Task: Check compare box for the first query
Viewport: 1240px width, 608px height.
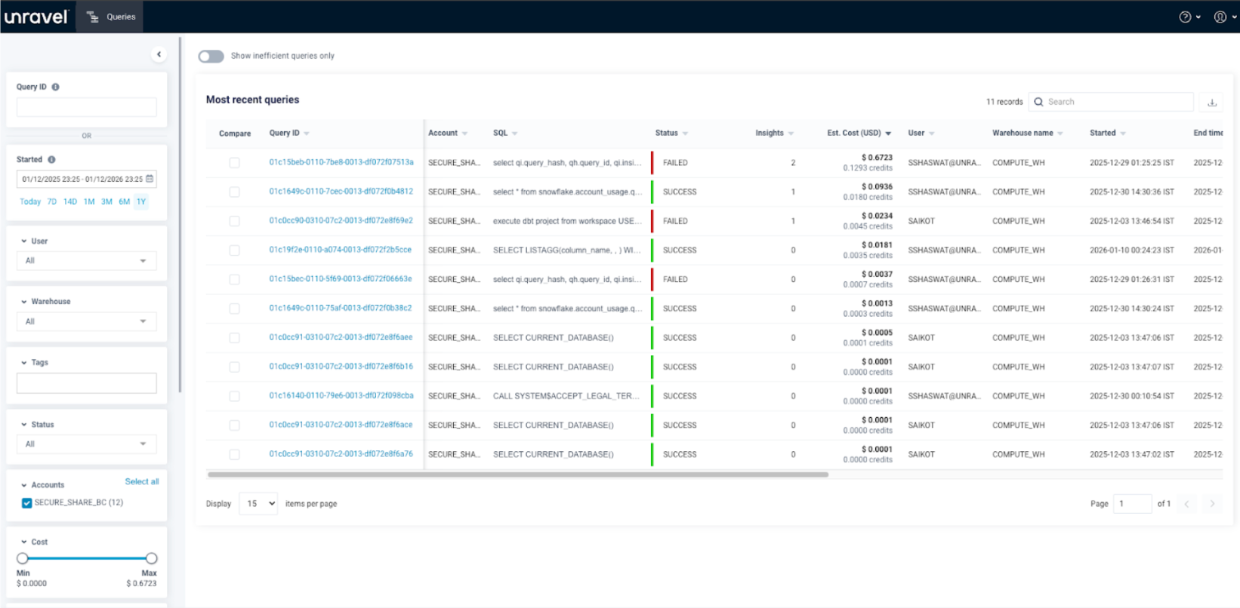Action: (234, 163)
